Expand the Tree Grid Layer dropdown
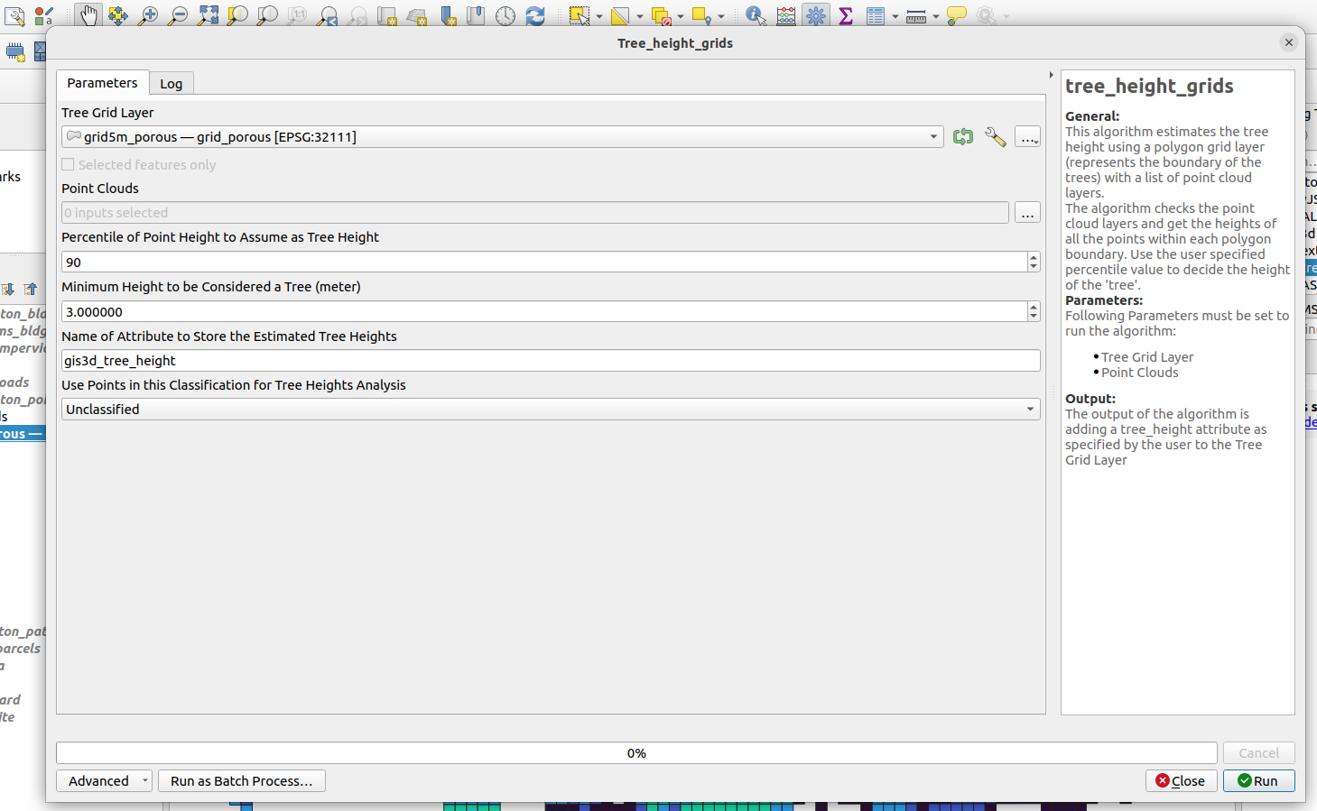 coord(932,137)
